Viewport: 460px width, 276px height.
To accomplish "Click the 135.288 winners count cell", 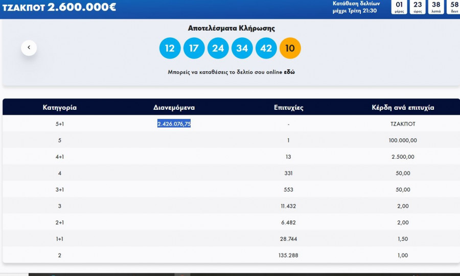I will coord(288,255).
